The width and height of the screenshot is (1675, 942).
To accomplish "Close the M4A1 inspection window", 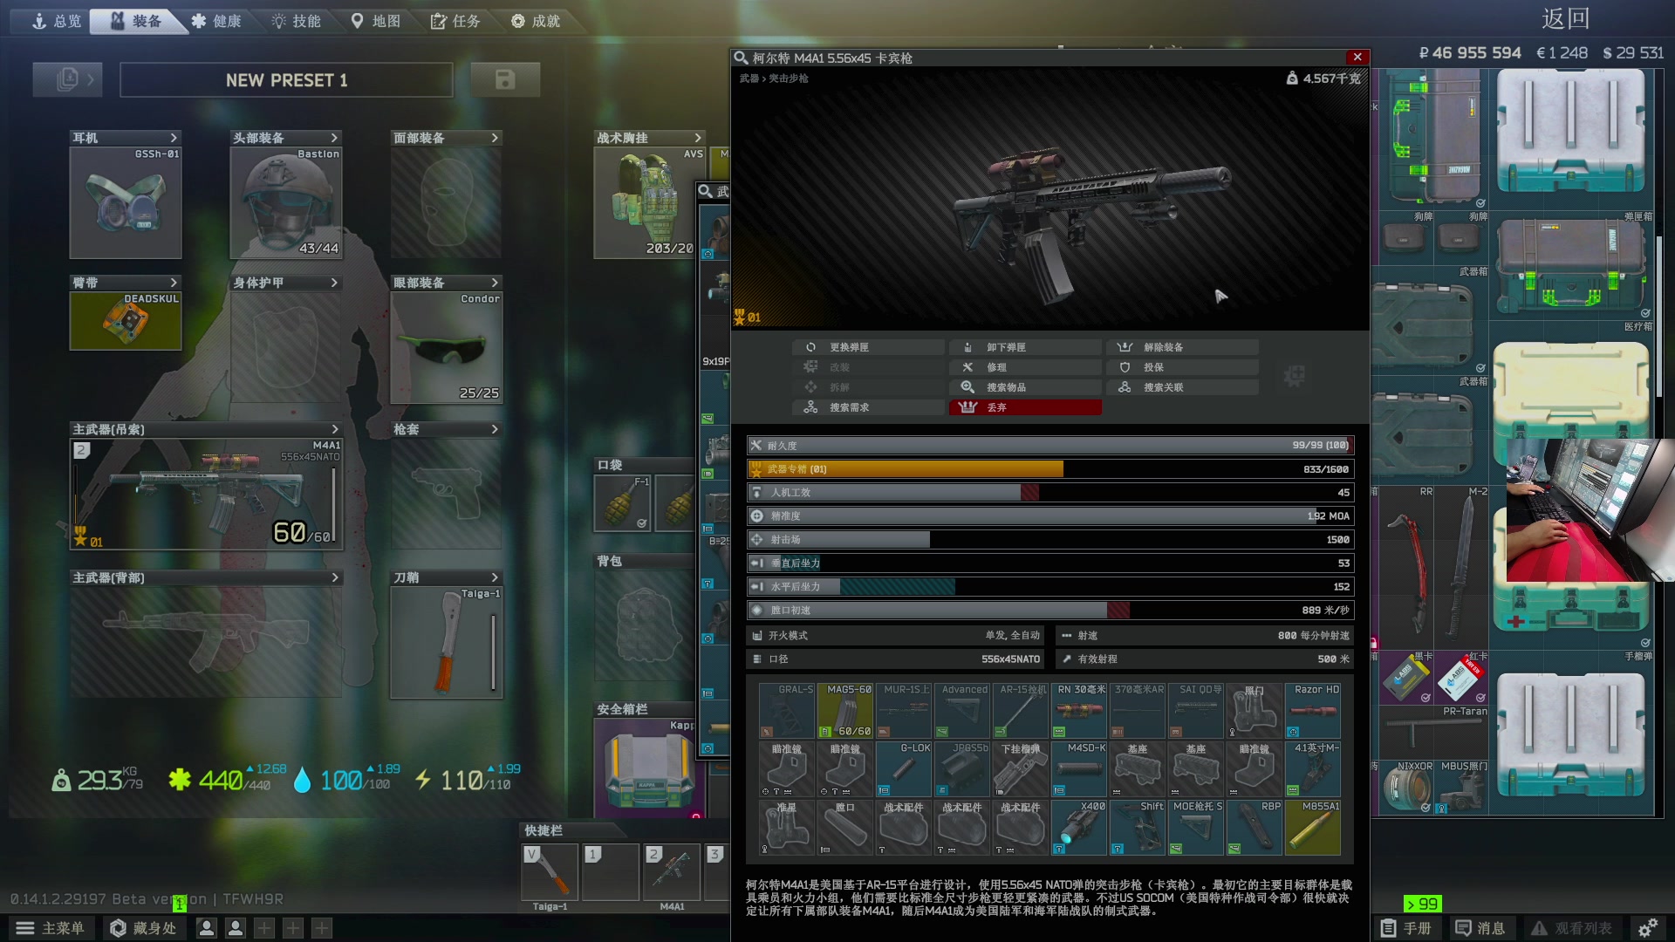I will click(1357, 58).
